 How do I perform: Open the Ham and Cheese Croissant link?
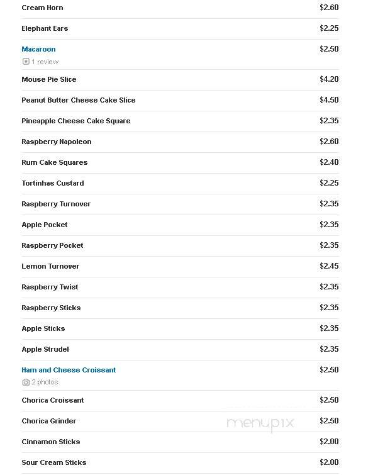tap(69, 370)
